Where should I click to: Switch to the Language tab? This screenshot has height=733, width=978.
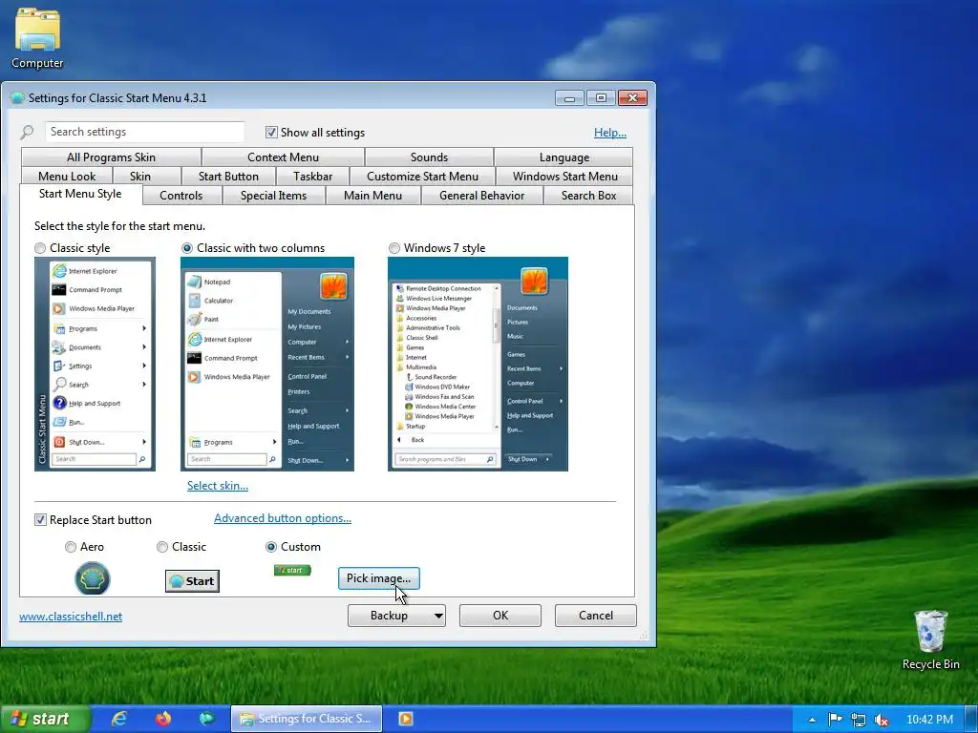[x=563, y=157]
